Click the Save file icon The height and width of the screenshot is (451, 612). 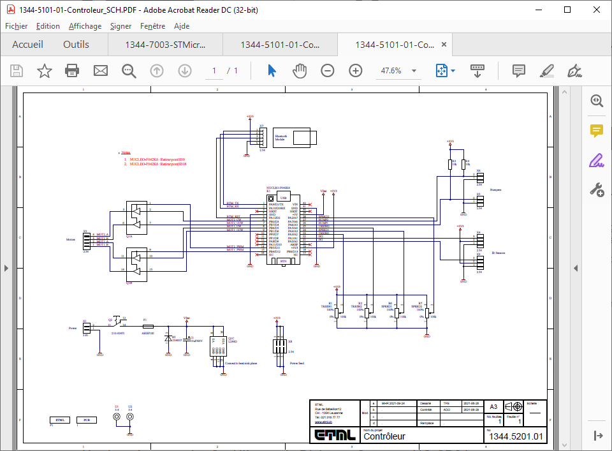[17, 71]
